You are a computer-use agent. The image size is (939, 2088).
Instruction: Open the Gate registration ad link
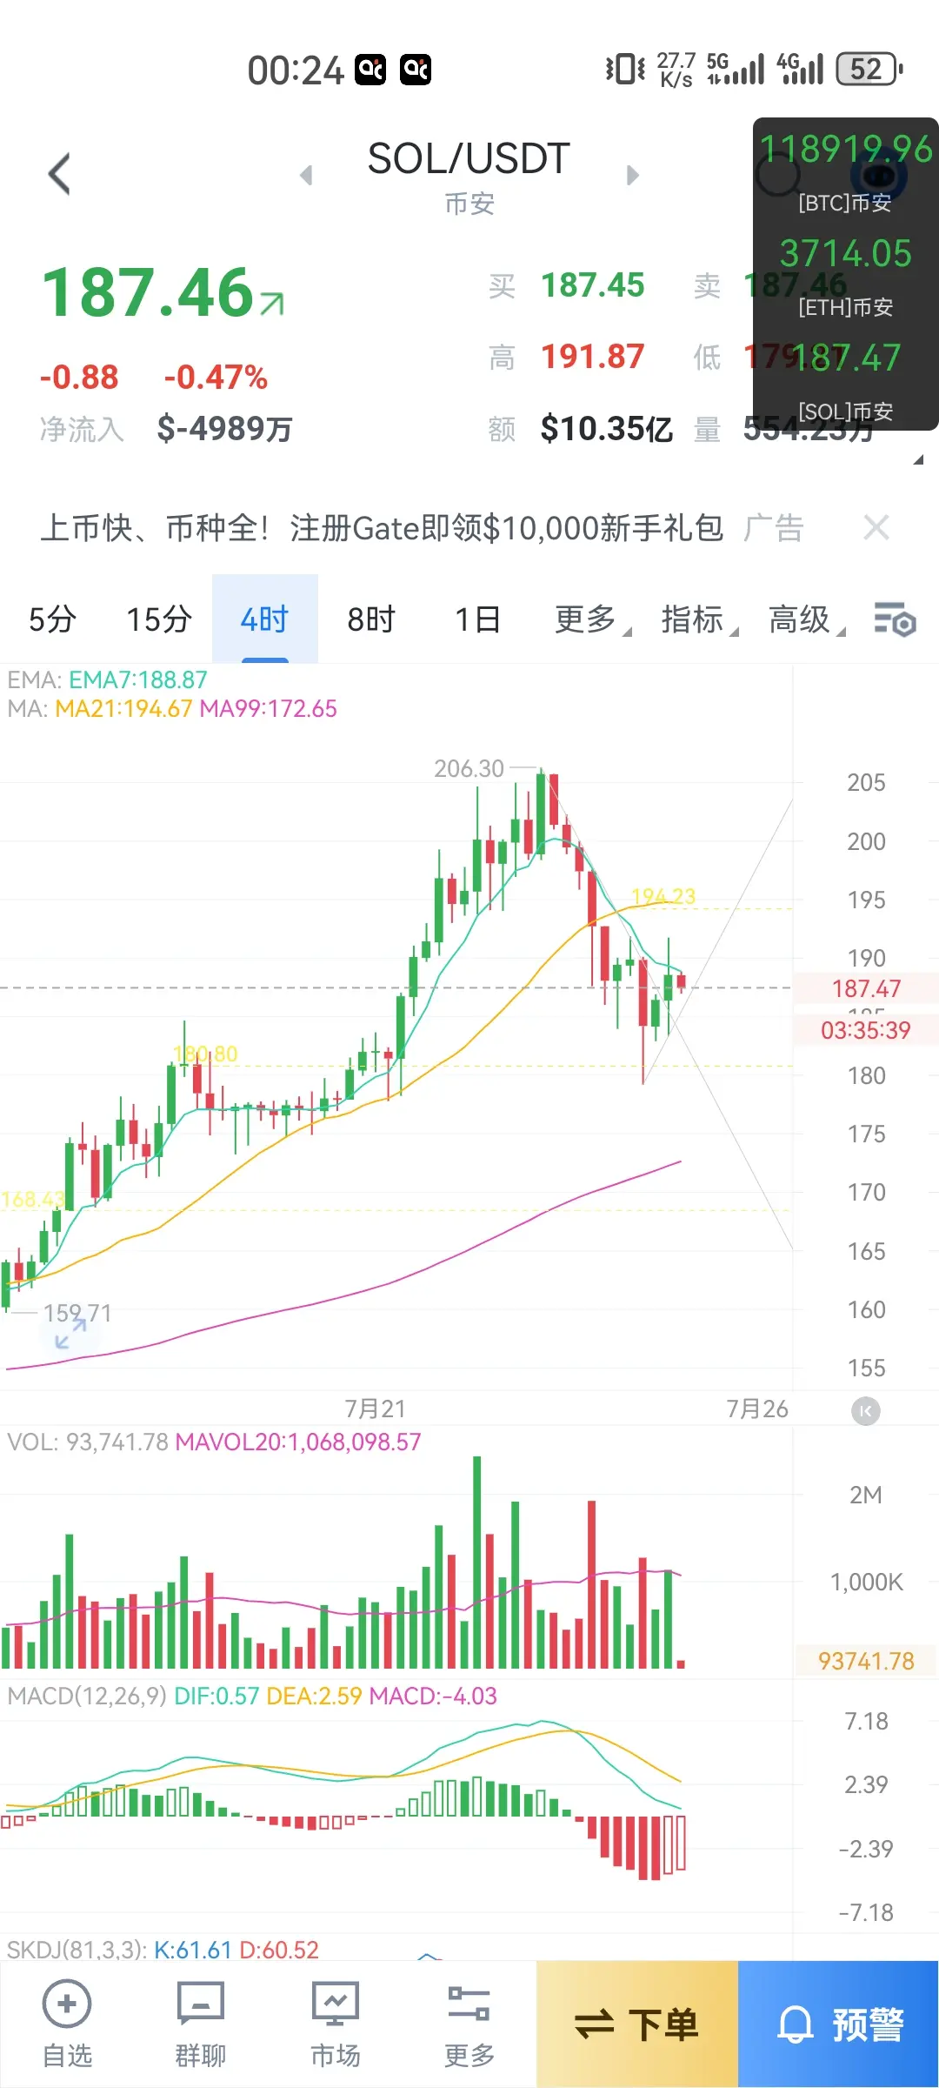tap(382, 527)
